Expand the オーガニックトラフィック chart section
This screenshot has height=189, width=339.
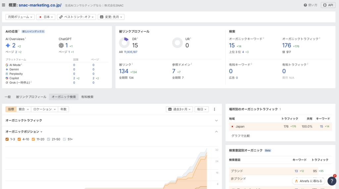(x=217, y=121)
